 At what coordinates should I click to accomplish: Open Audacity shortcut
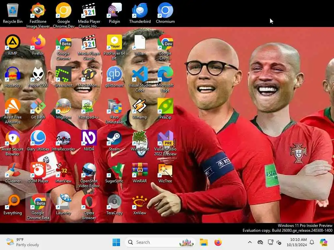13,77
